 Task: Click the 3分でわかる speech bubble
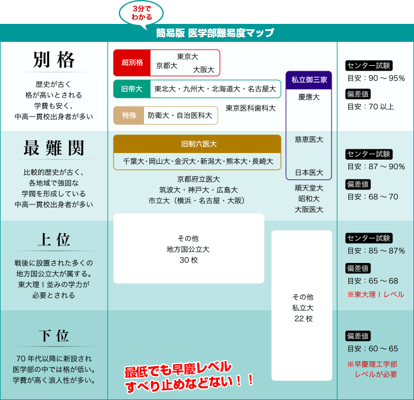[141, 13]
